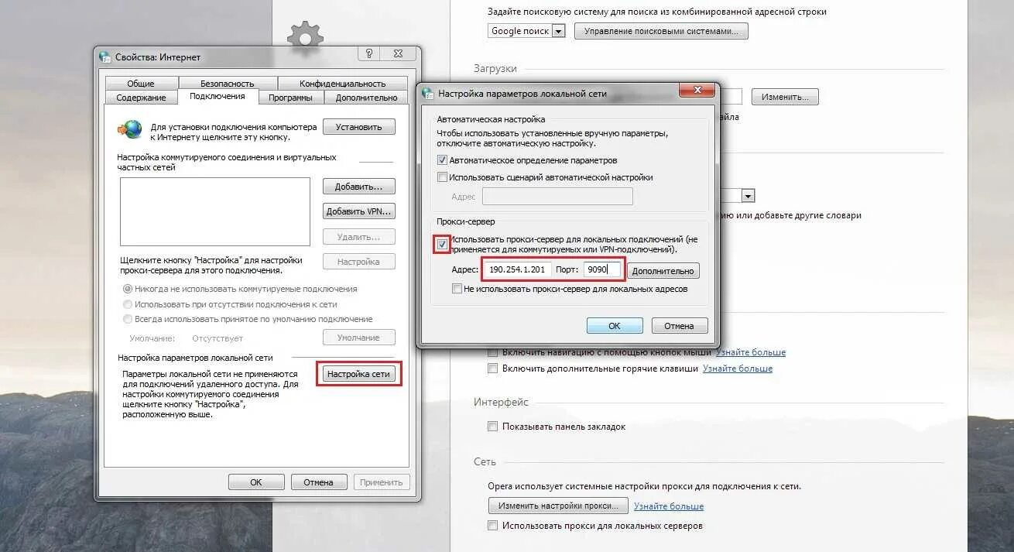The width and height of the screenshot is (1014, 552).
Task: Enable Использовать сценарий автоматической настройки
Action: (442, 177)
